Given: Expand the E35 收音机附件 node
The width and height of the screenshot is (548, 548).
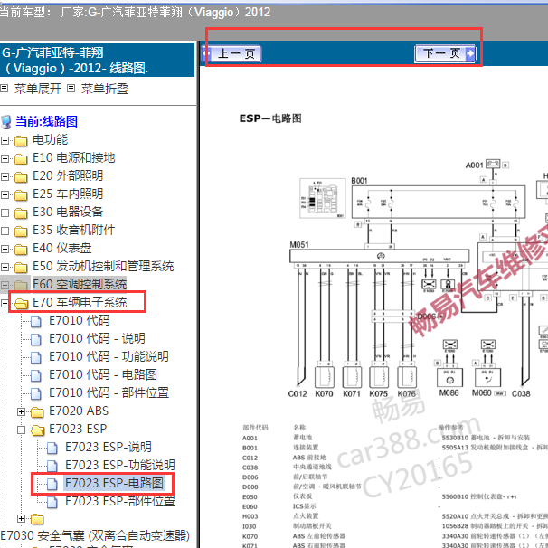Looking at the screenshot, I should (5, 231).
